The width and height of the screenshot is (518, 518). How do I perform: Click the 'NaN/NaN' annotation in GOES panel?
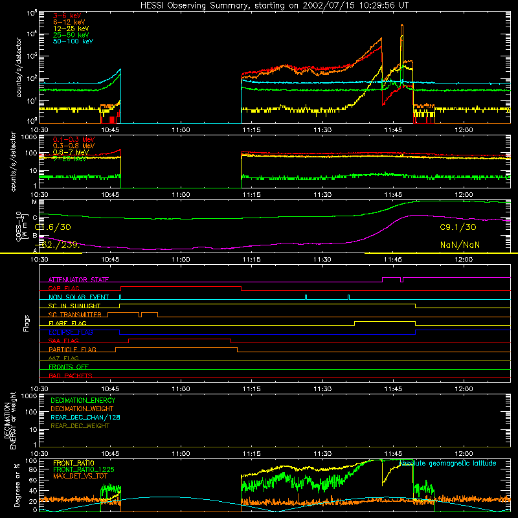(x=460, y=245)
